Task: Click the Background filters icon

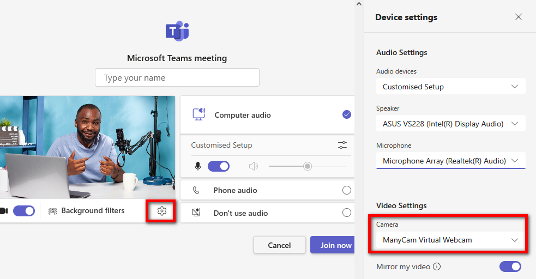Action: click(x=53, y=211)
